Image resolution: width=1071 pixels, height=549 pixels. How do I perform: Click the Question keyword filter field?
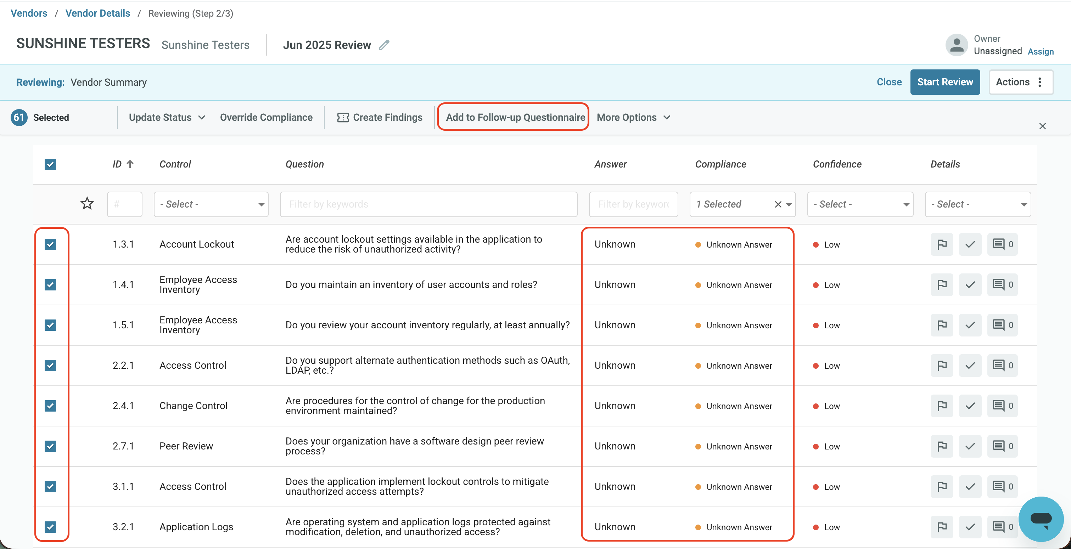[428, 204]
